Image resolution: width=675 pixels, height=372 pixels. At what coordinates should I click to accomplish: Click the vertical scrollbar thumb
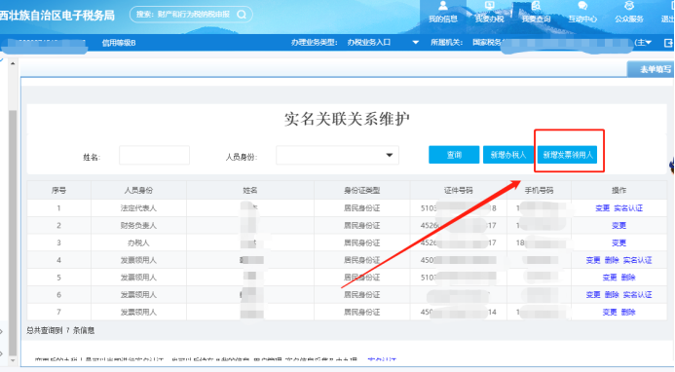tap(13, 233)
